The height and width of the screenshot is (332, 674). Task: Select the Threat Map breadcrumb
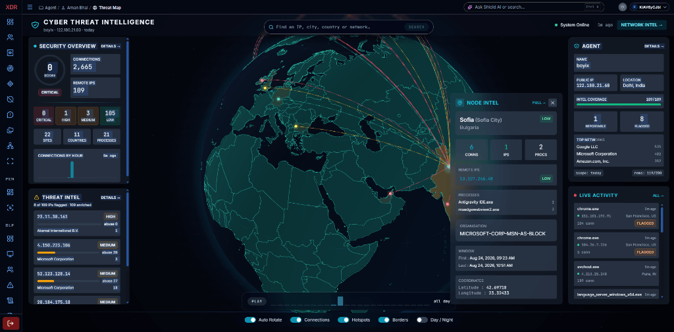tap(107, 7)
